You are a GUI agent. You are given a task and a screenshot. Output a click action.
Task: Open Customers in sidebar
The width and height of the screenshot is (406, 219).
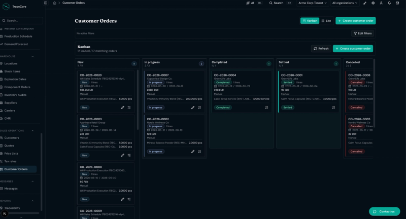[x=12, y=138]
